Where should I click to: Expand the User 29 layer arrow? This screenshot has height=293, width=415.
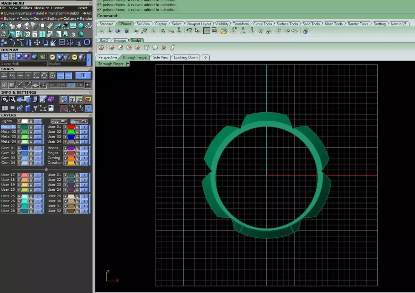tap(65, 196)
